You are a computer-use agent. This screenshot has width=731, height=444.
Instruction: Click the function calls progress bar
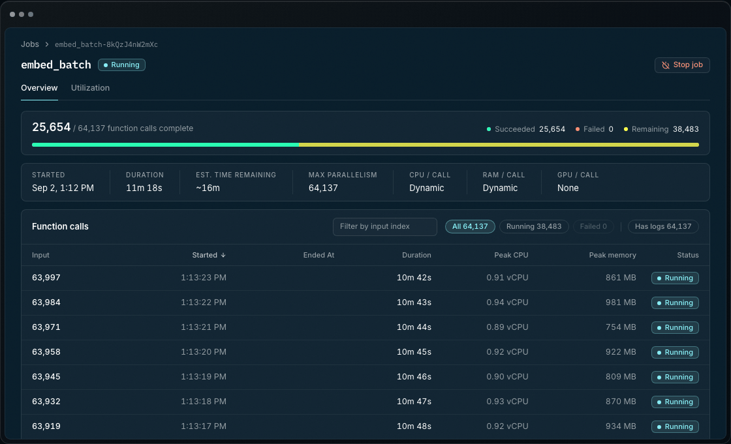coord(365,145)
